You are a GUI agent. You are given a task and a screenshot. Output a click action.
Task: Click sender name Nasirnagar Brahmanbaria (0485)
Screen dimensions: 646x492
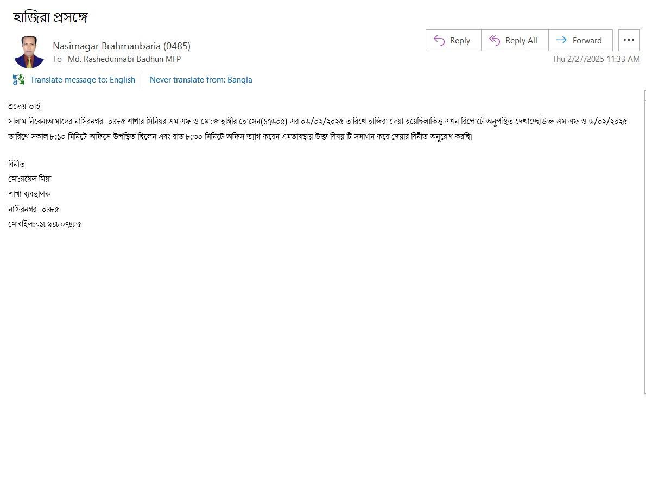pos(122,46)
